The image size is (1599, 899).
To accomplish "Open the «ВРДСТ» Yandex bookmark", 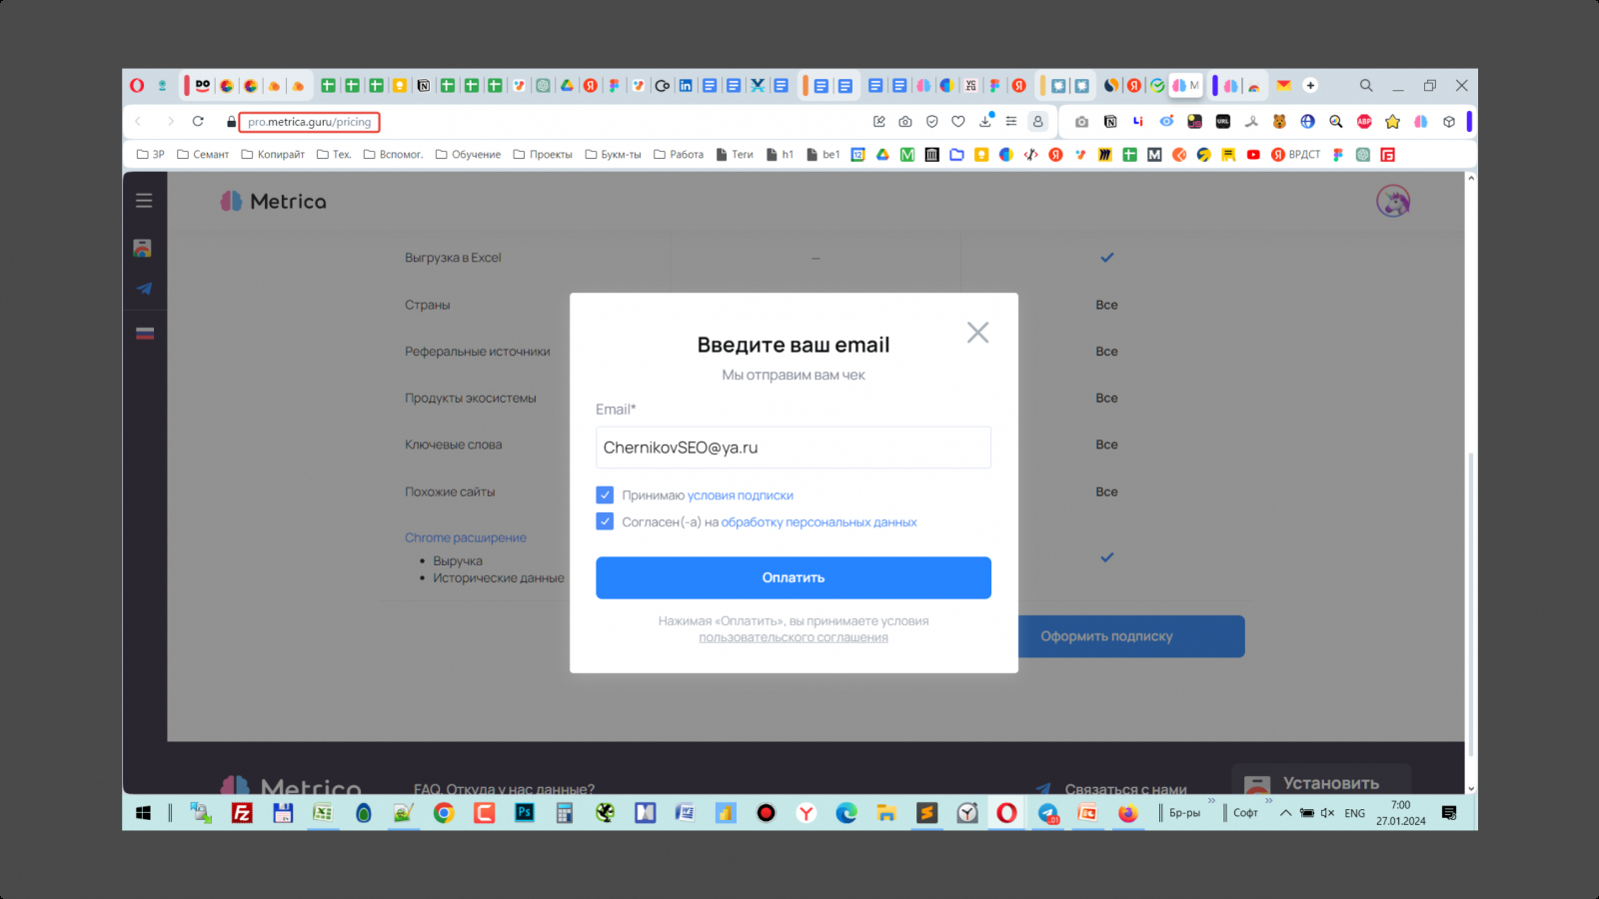I will [1295, 155].
